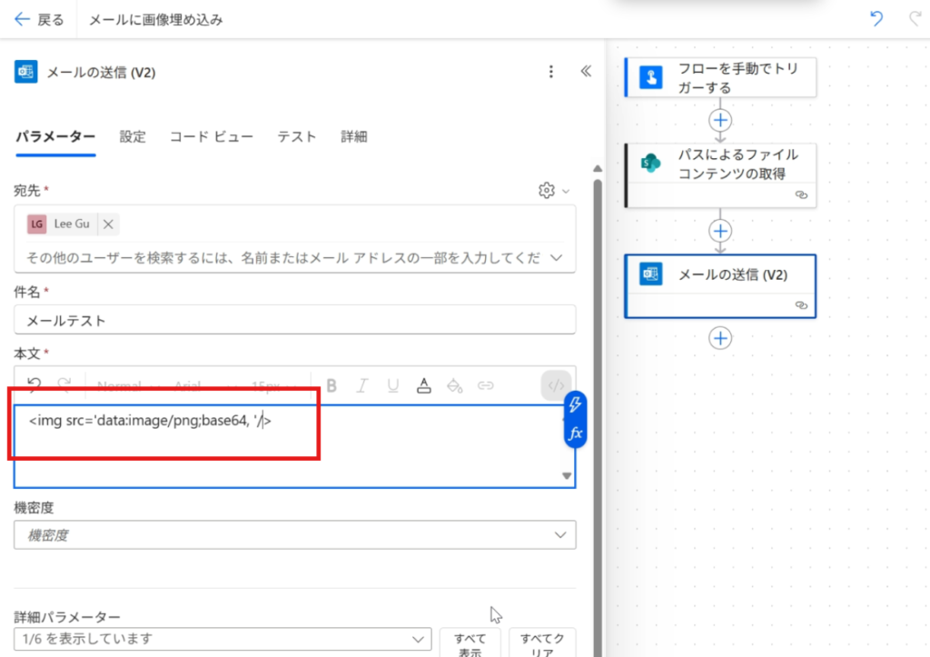Screen dimensions: 930x657
Task: Toggle italic formatting in the body editor
Action: tap(362, 385)
